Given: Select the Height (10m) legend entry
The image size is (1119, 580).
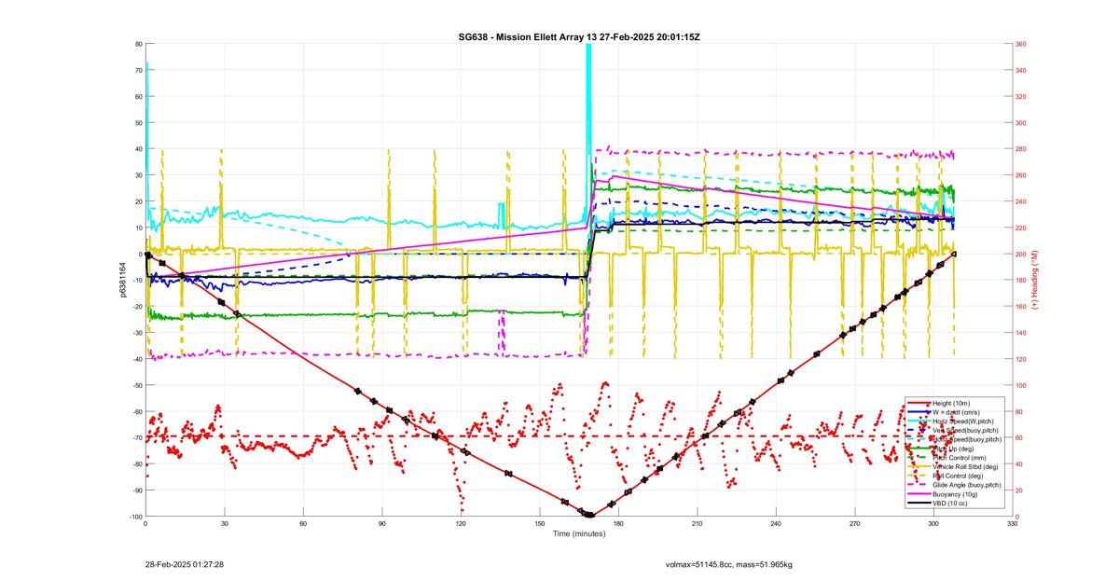Looking at the screenshot, I should coord(951,404).
